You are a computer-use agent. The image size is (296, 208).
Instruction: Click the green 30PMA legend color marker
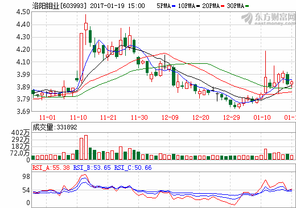point(247,6)
